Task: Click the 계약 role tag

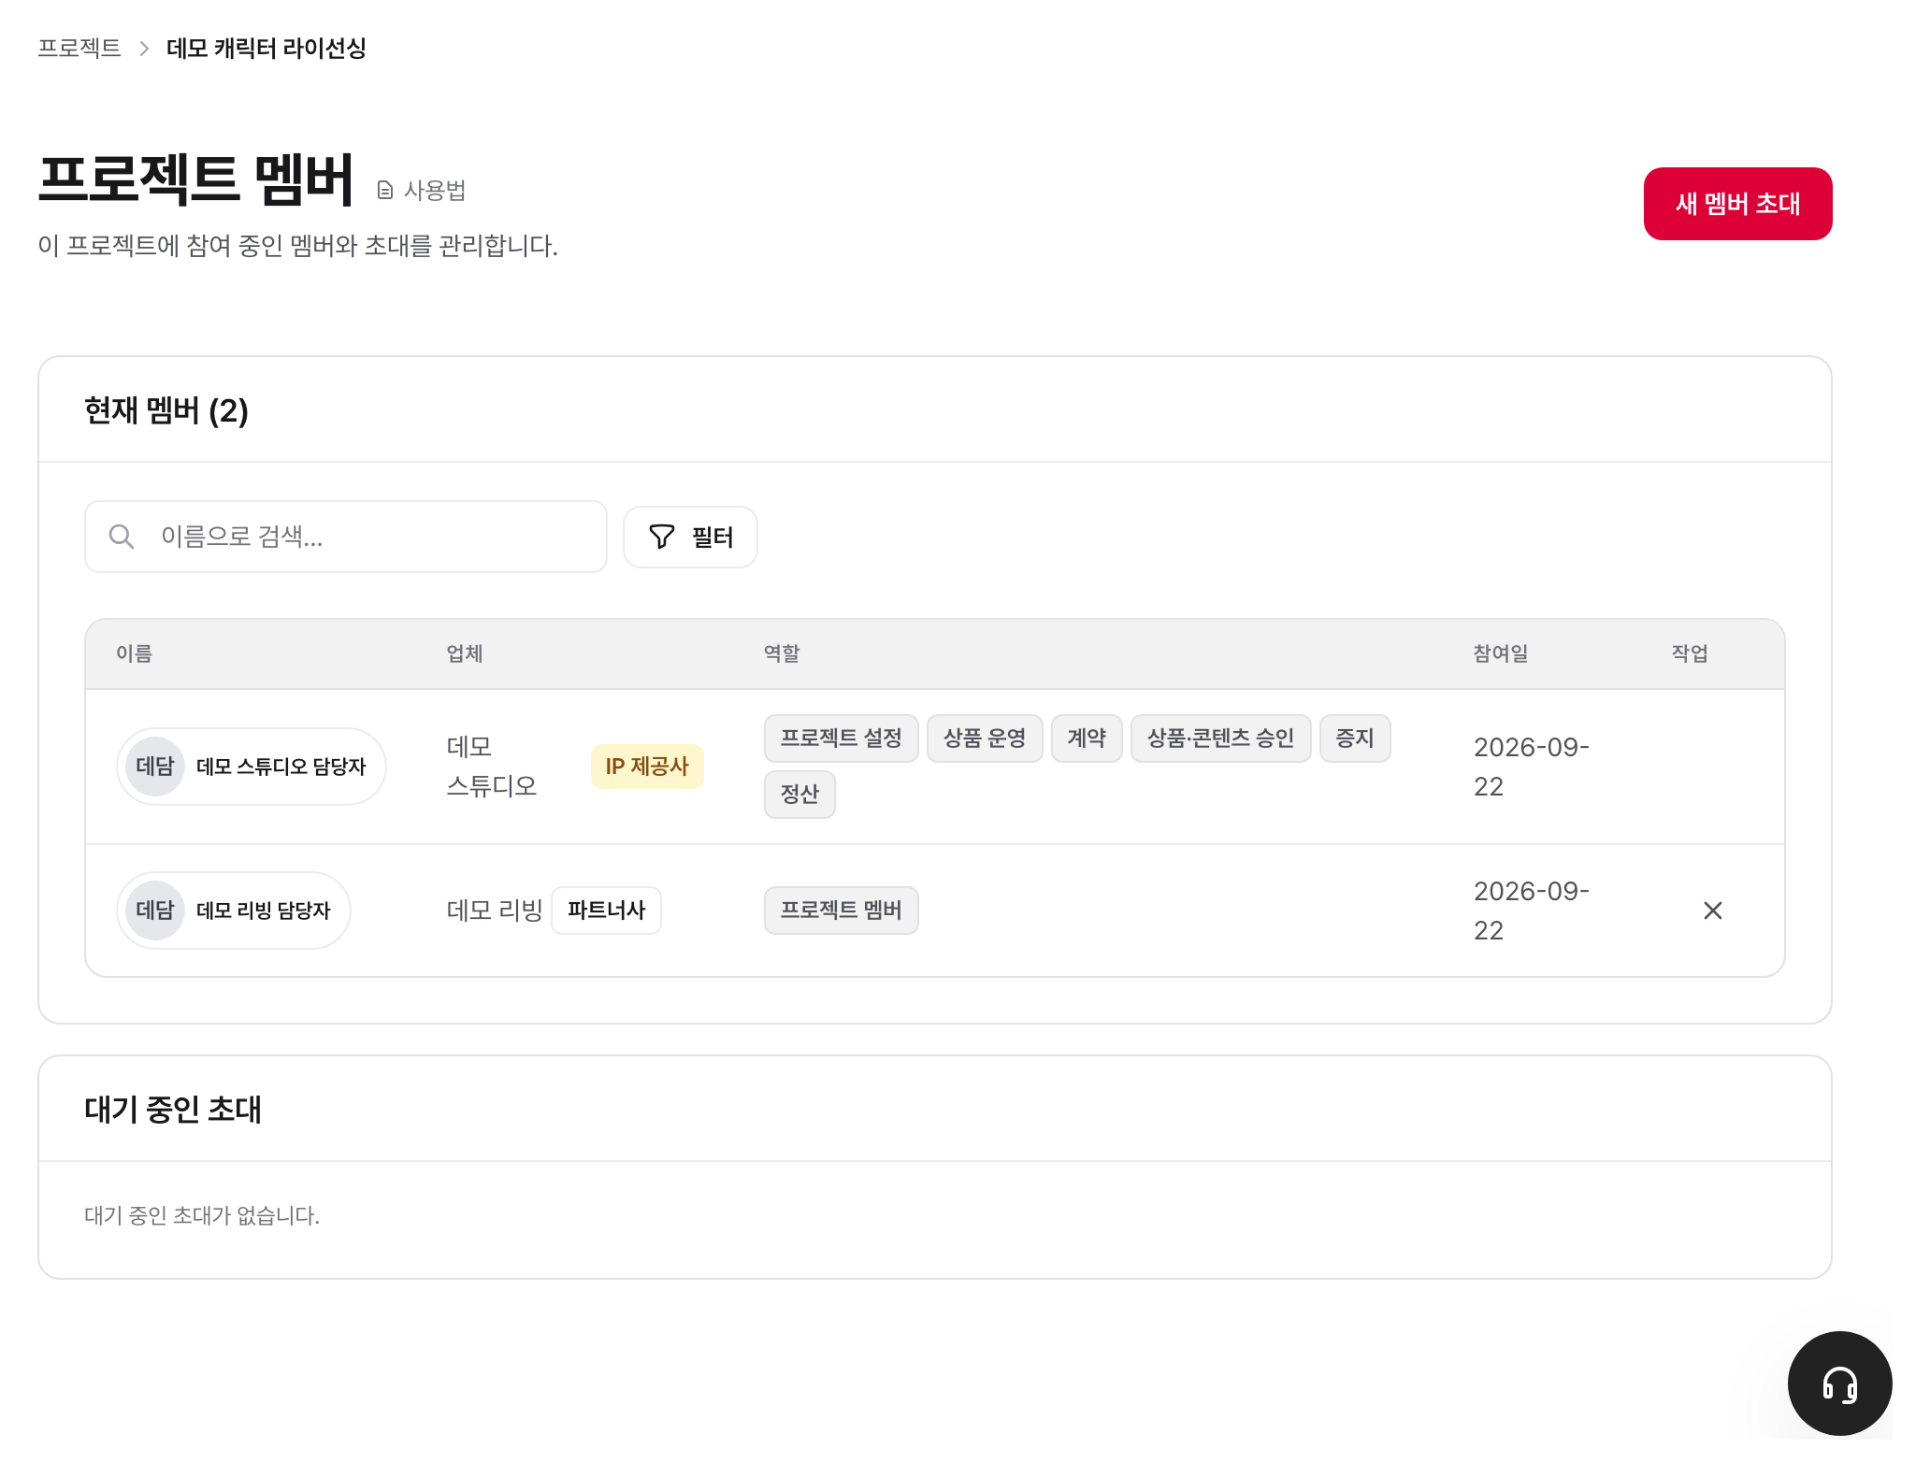Action: click(x=1087, y=738)
